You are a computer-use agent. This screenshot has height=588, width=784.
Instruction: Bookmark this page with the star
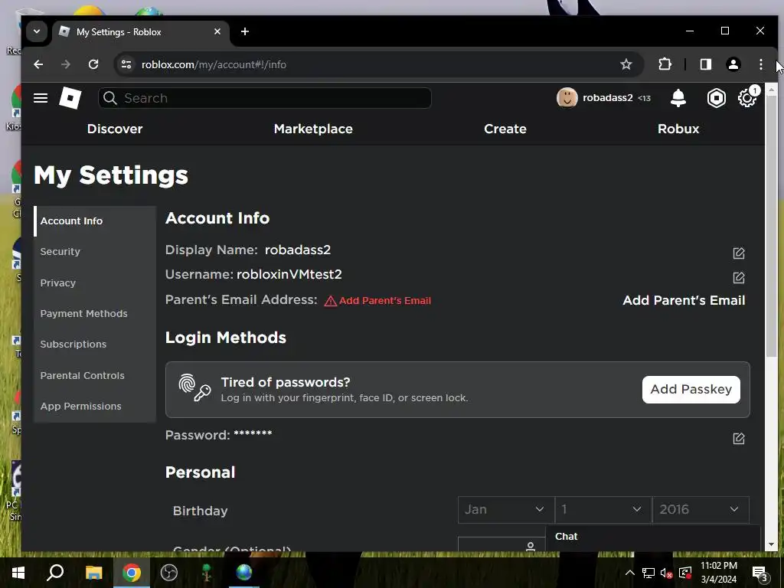pos(626,64)
